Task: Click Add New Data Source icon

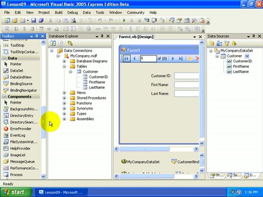Action: 212,44
